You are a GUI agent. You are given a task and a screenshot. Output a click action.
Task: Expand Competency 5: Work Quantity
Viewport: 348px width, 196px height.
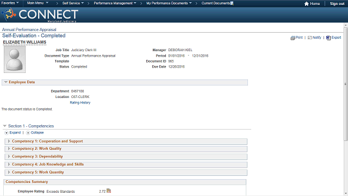coord(9,172)
